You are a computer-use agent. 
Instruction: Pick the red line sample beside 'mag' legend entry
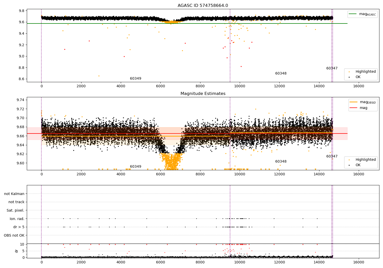(x=354, y=108)
